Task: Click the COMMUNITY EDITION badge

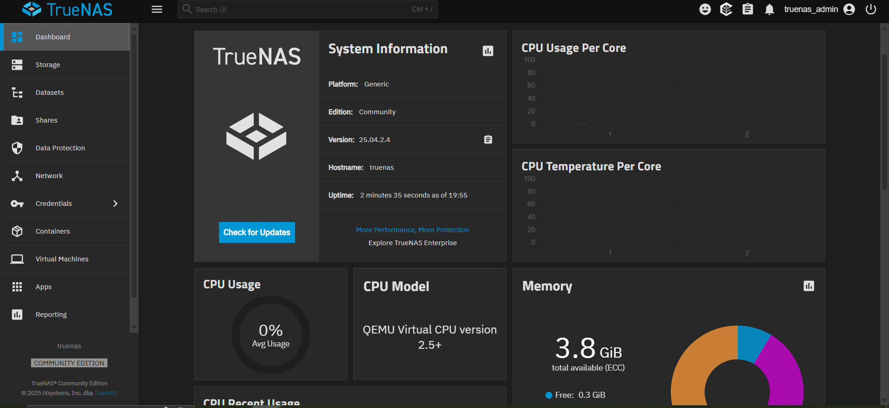Action: click(x=69, y=363)
